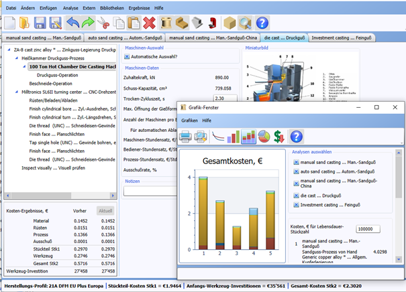Click the Undo arrow in main toolbar
The height and width of the screenshot is (292, 406).
point(72,23)
